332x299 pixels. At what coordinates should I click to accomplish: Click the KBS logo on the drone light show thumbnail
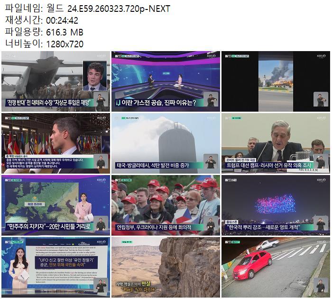coord(320,180)
